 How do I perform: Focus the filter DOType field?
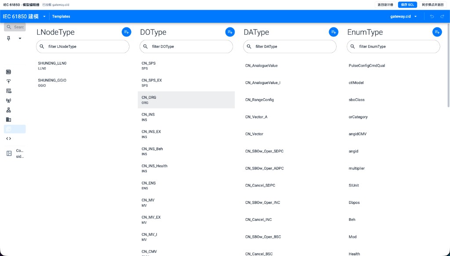(186, 47)
